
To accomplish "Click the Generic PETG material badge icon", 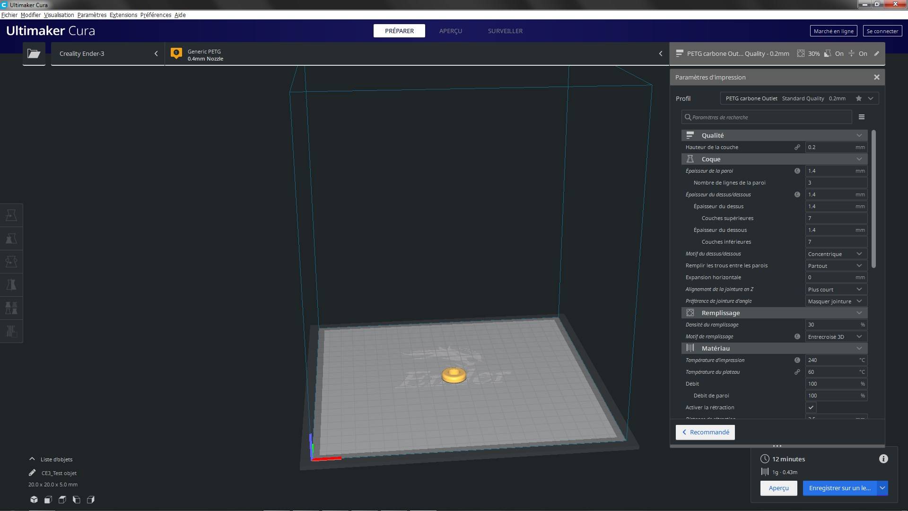I will click(176, 53).
